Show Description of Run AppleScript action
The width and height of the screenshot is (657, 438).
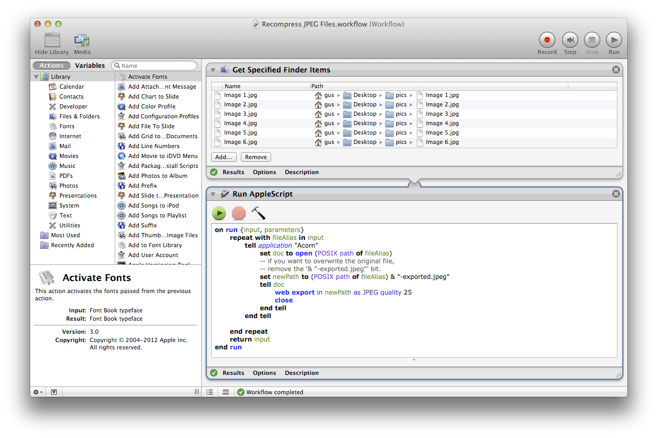(301, 373)
